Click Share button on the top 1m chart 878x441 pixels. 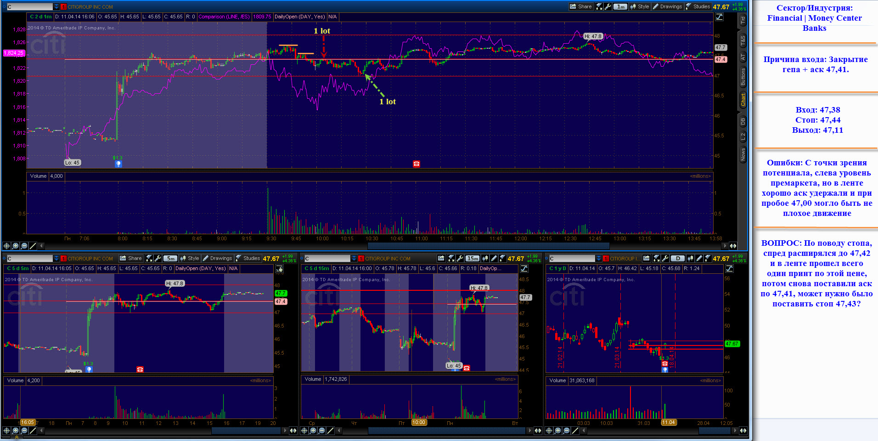(x=580, y=6)
